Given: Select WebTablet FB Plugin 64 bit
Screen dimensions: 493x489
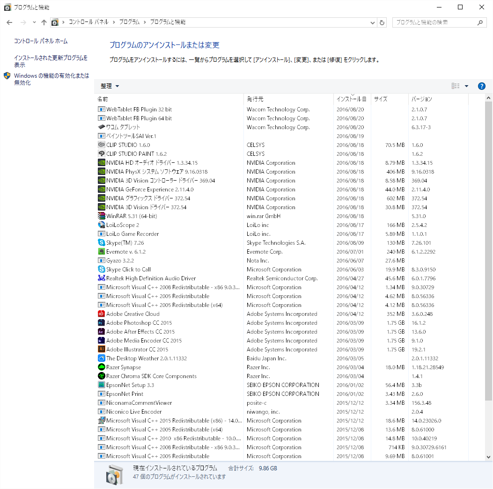Looking at the screenshot, I should [281, 118].
